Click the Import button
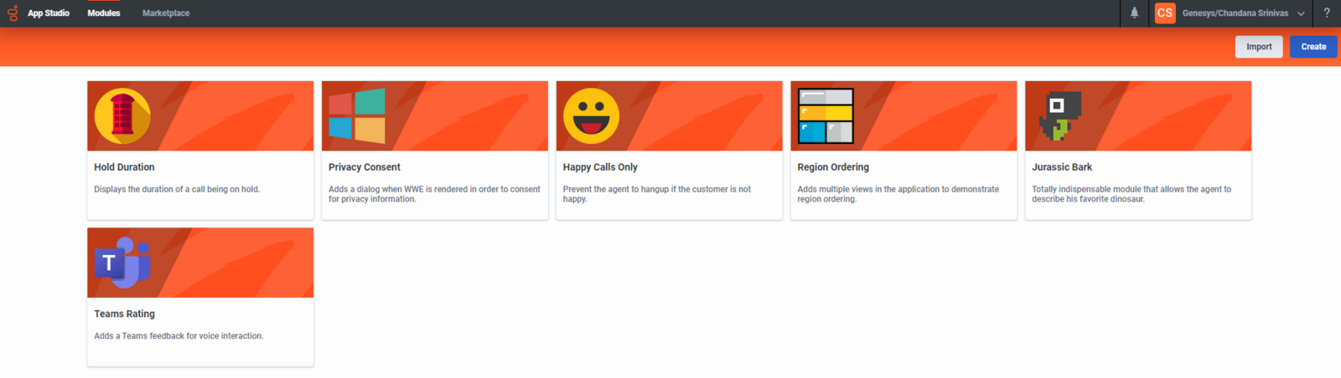This screenshot has width=1341, height=378. (x=1259, y=47)
